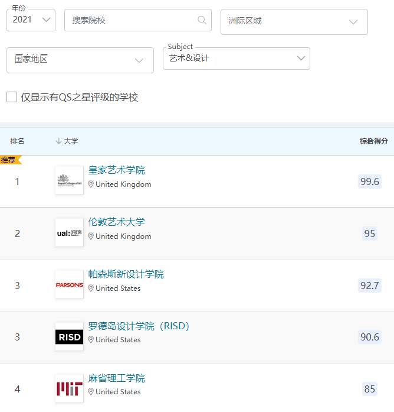Click the MIT logo thumbnail
The image size is (394, 412).
pyautogui.click(x=70, y=388)
